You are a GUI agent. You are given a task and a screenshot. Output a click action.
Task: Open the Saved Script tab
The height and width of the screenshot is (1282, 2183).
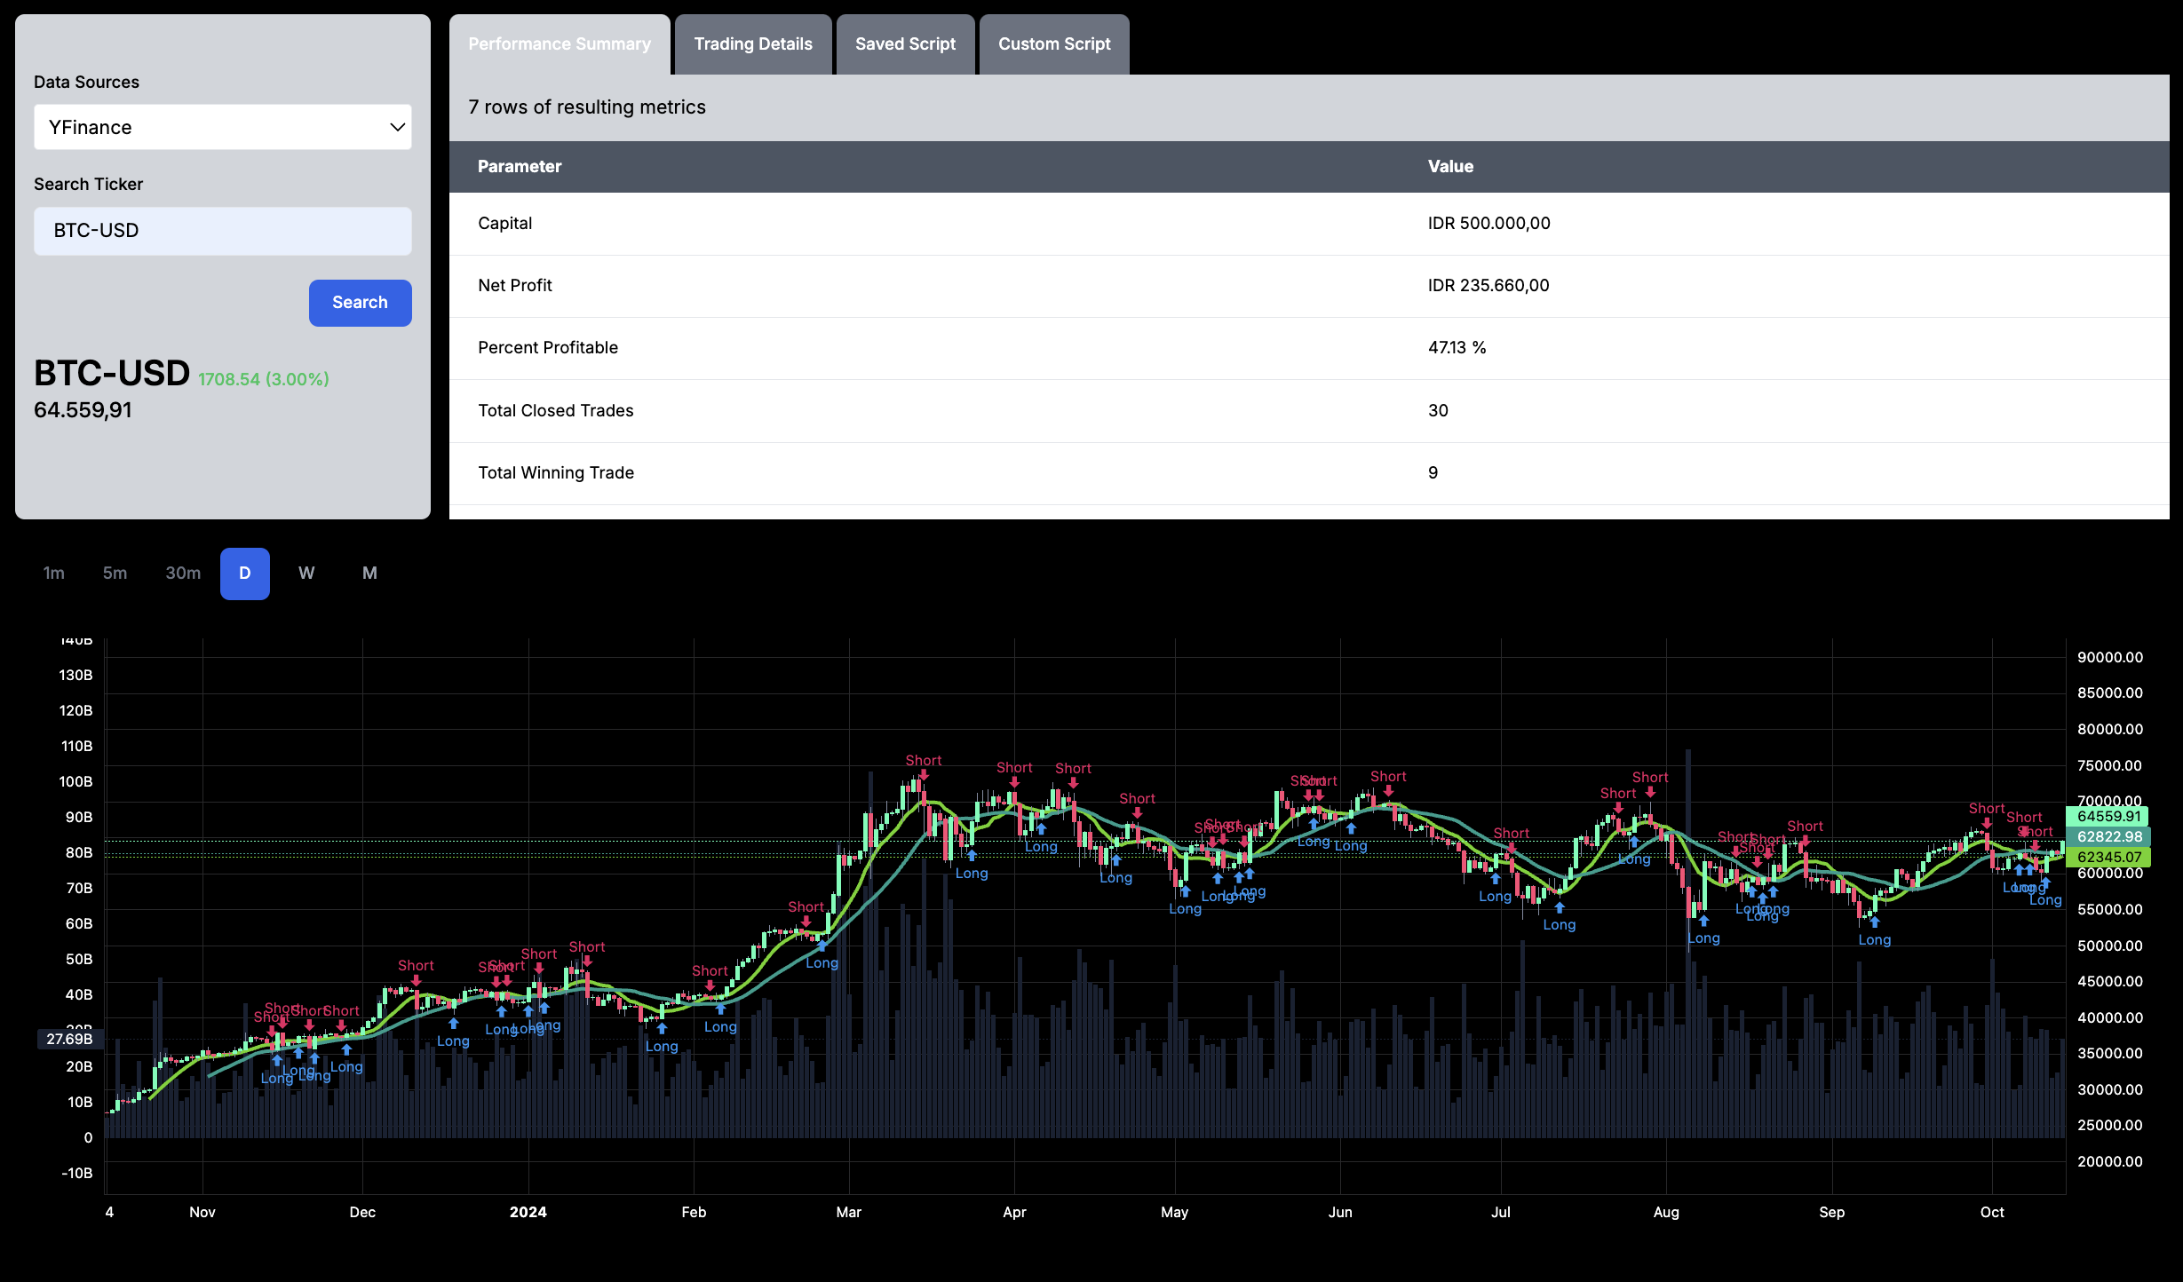904,44
